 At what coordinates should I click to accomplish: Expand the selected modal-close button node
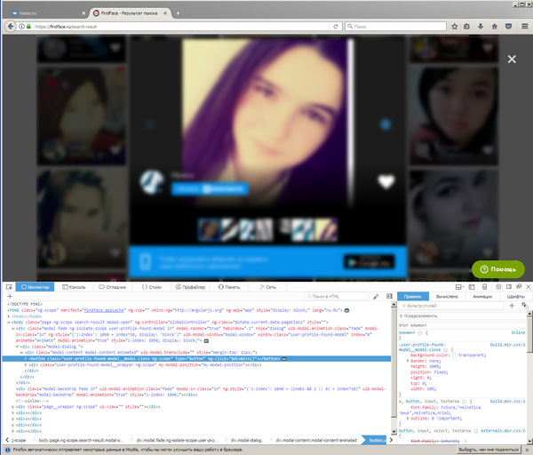[x=26, y=359]
